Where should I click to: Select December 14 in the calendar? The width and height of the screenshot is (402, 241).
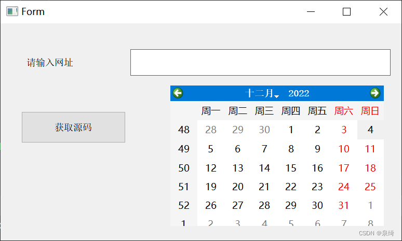[x=264, y=168]
